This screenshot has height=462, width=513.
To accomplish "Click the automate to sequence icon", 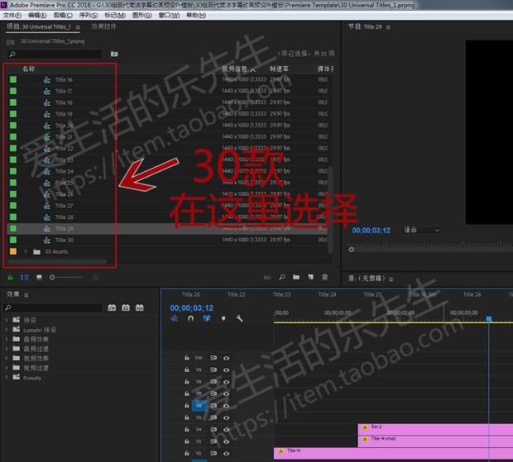I will [267, 278].
